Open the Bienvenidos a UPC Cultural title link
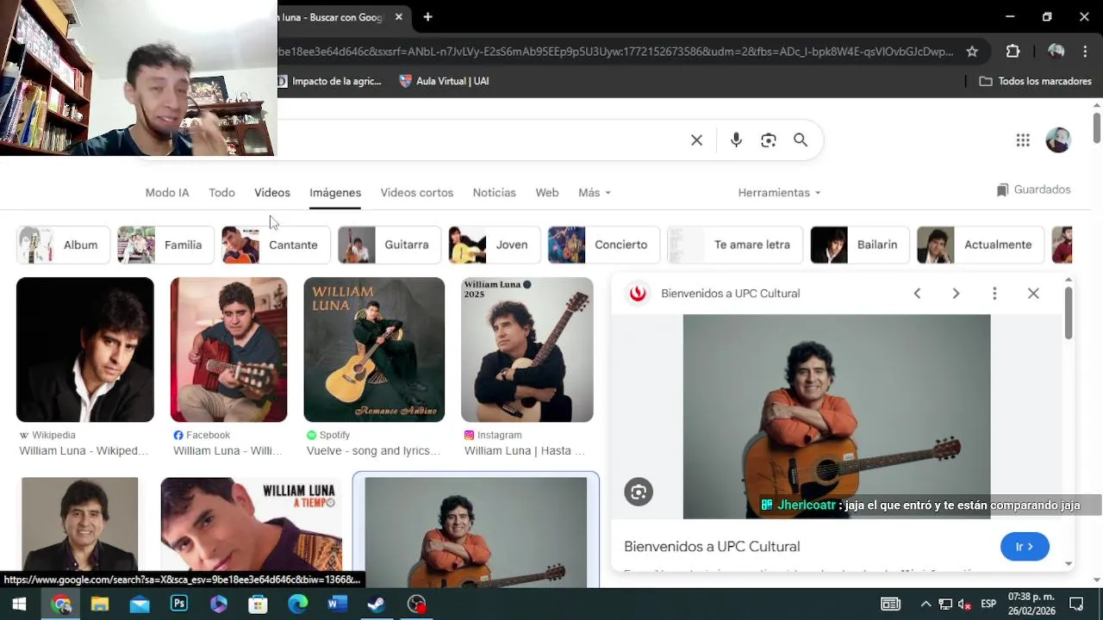 (712, 547)
